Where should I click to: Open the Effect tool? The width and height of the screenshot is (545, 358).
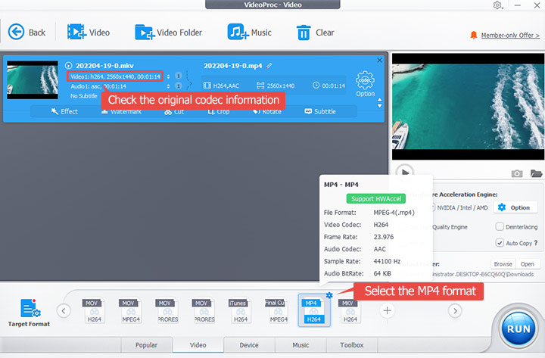[64, 111]
